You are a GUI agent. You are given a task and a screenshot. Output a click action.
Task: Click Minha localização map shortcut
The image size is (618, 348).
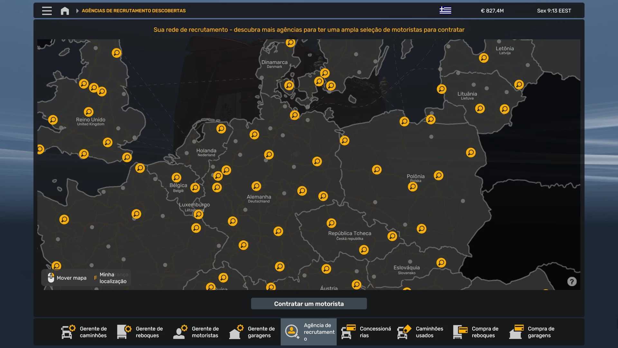point(111,278)
